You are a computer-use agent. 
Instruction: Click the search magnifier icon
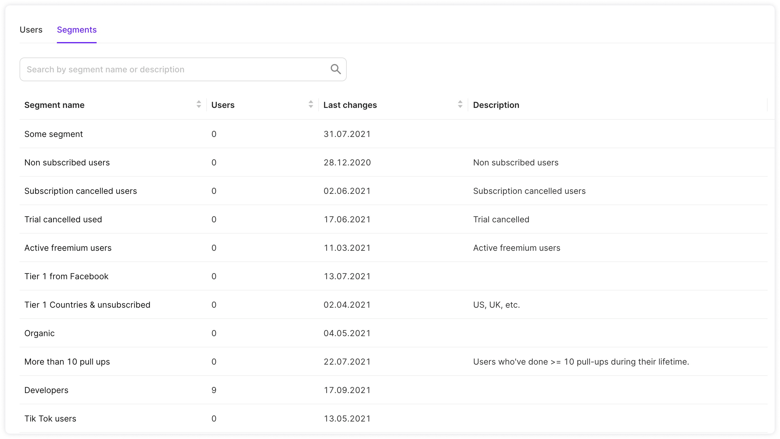tap(335, 69)
